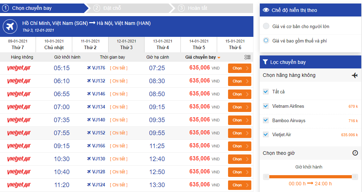Image resolution: width=362 pixels, height=192 pixels.
Task: Switch to date tab 11-01-2021 Thứ 2
Action: point(90,45)
